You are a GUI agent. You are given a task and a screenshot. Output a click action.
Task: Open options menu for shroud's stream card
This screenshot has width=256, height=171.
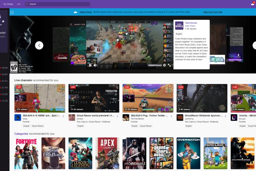(x=117, y=116)
